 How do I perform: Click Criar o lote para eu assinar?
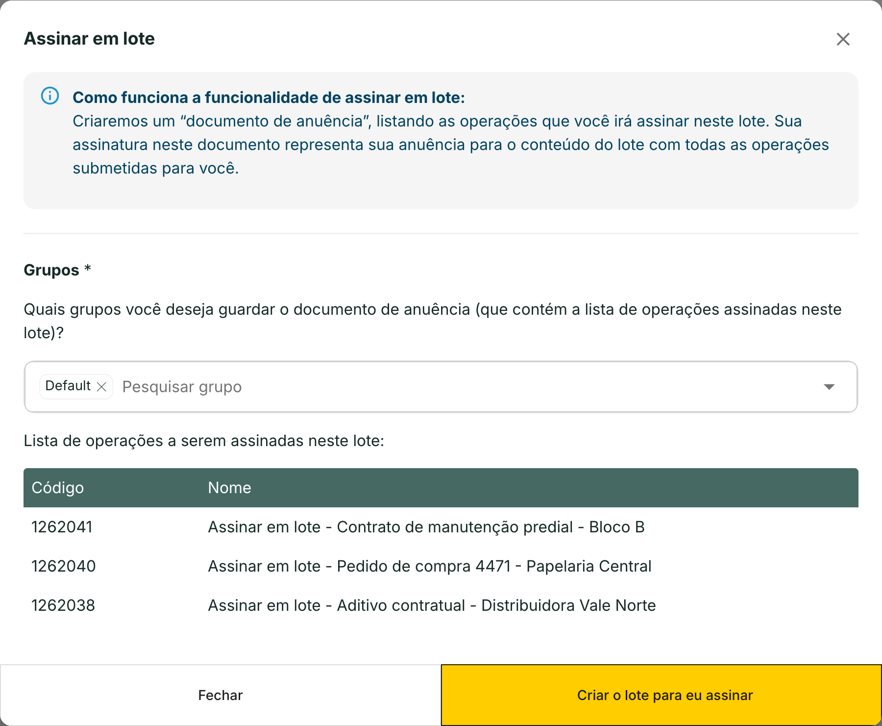[x=661, y=695]
